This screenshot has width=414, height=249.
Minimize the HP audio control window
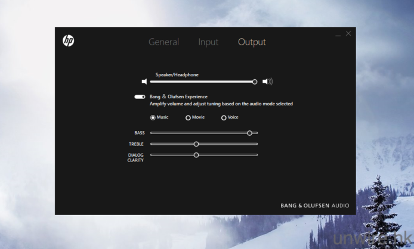(x=338, y=35)
